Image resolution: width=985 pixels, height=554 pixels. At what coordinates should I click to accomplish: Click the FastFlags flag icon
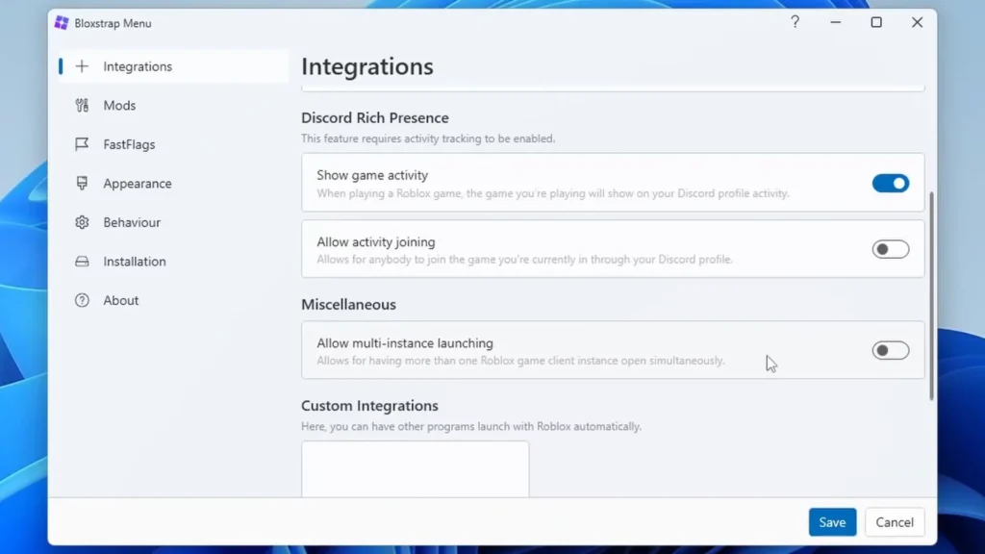tap(82, 144)
